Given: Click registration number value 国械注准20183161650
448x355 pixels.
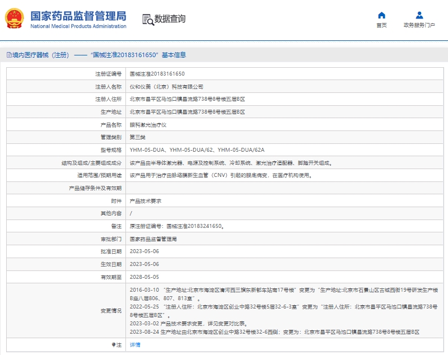Looking at the screenshot, I should (157, 74).
